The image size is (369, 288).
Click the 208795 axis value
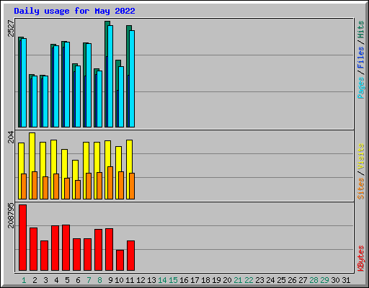(11, 215)
